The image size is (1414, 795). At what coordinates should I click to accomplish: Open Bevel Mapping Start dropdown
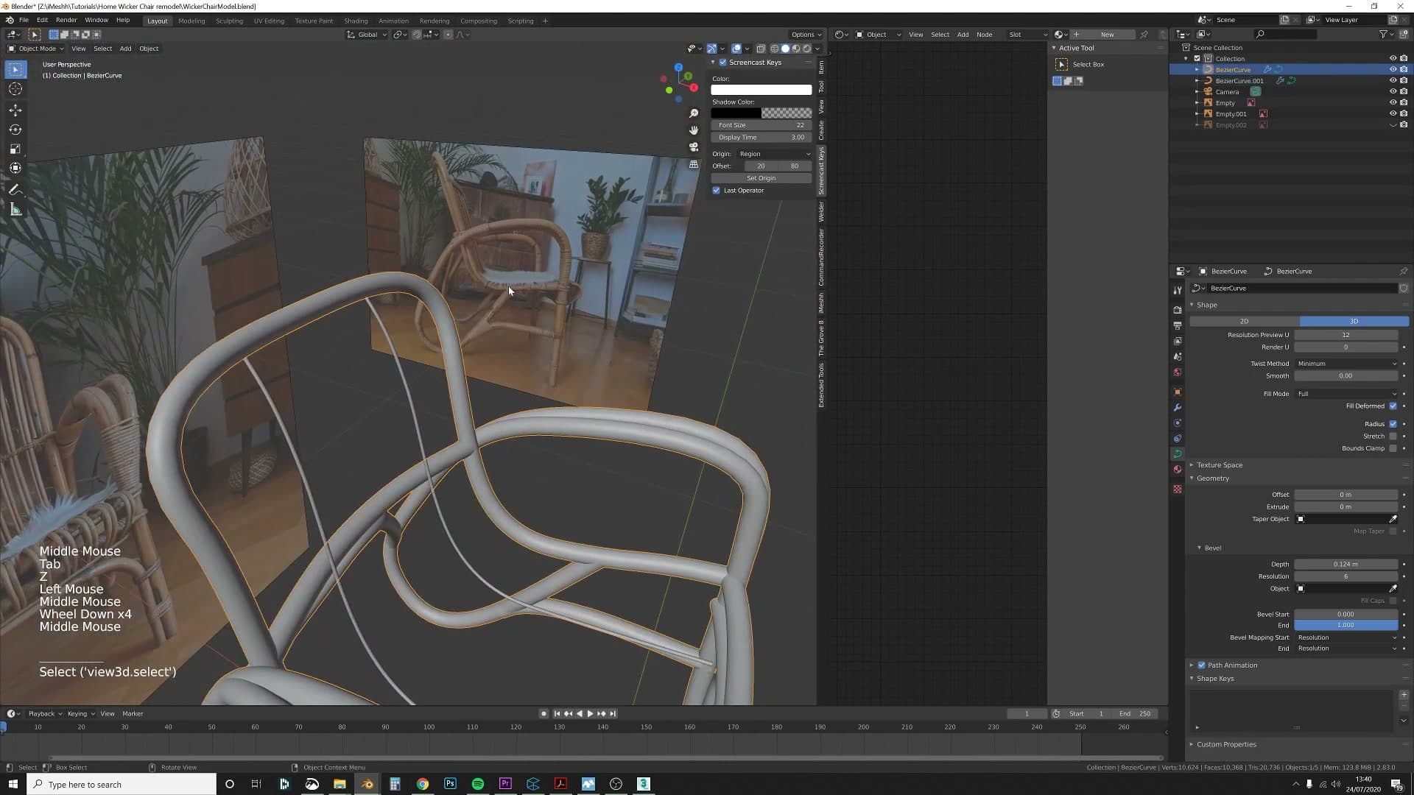click(1346, 637)
